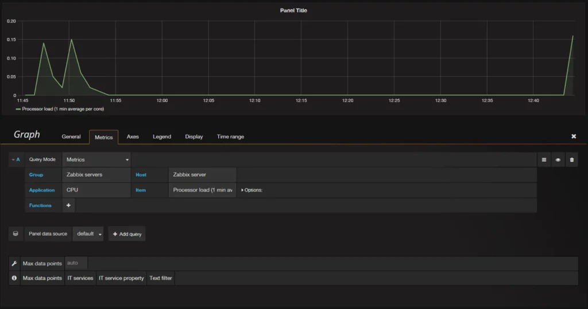Click the info icon in bottom row

pos(14,278)
